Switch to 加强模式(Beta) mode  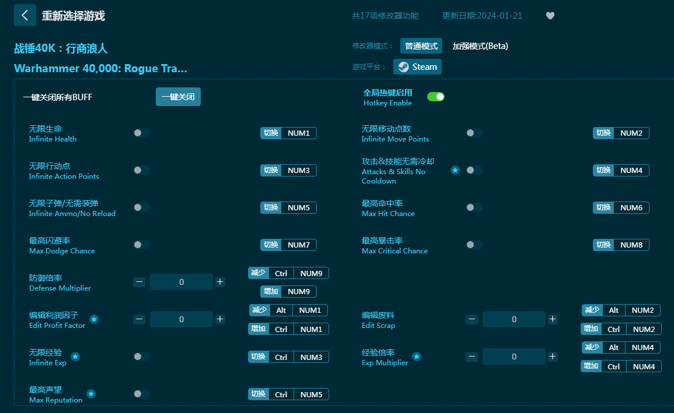point(480,46)
